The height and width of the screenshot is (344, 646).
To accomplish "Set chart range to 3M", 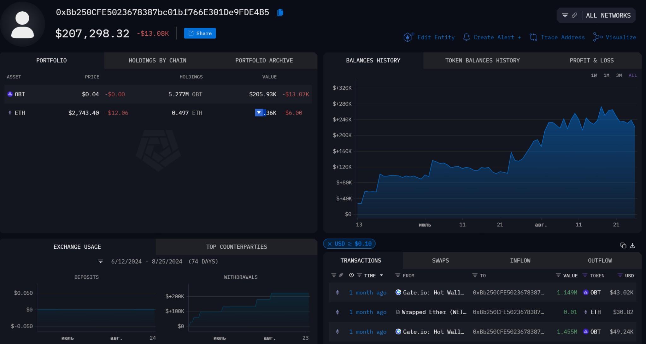I will (x=619, y=75).
